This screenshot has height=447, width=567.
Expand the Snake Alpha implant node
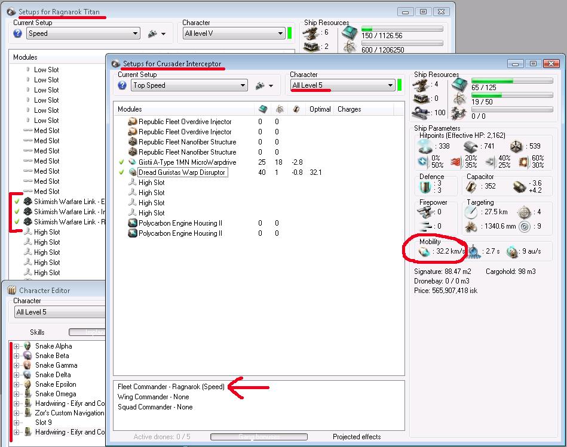pos(16,346)
